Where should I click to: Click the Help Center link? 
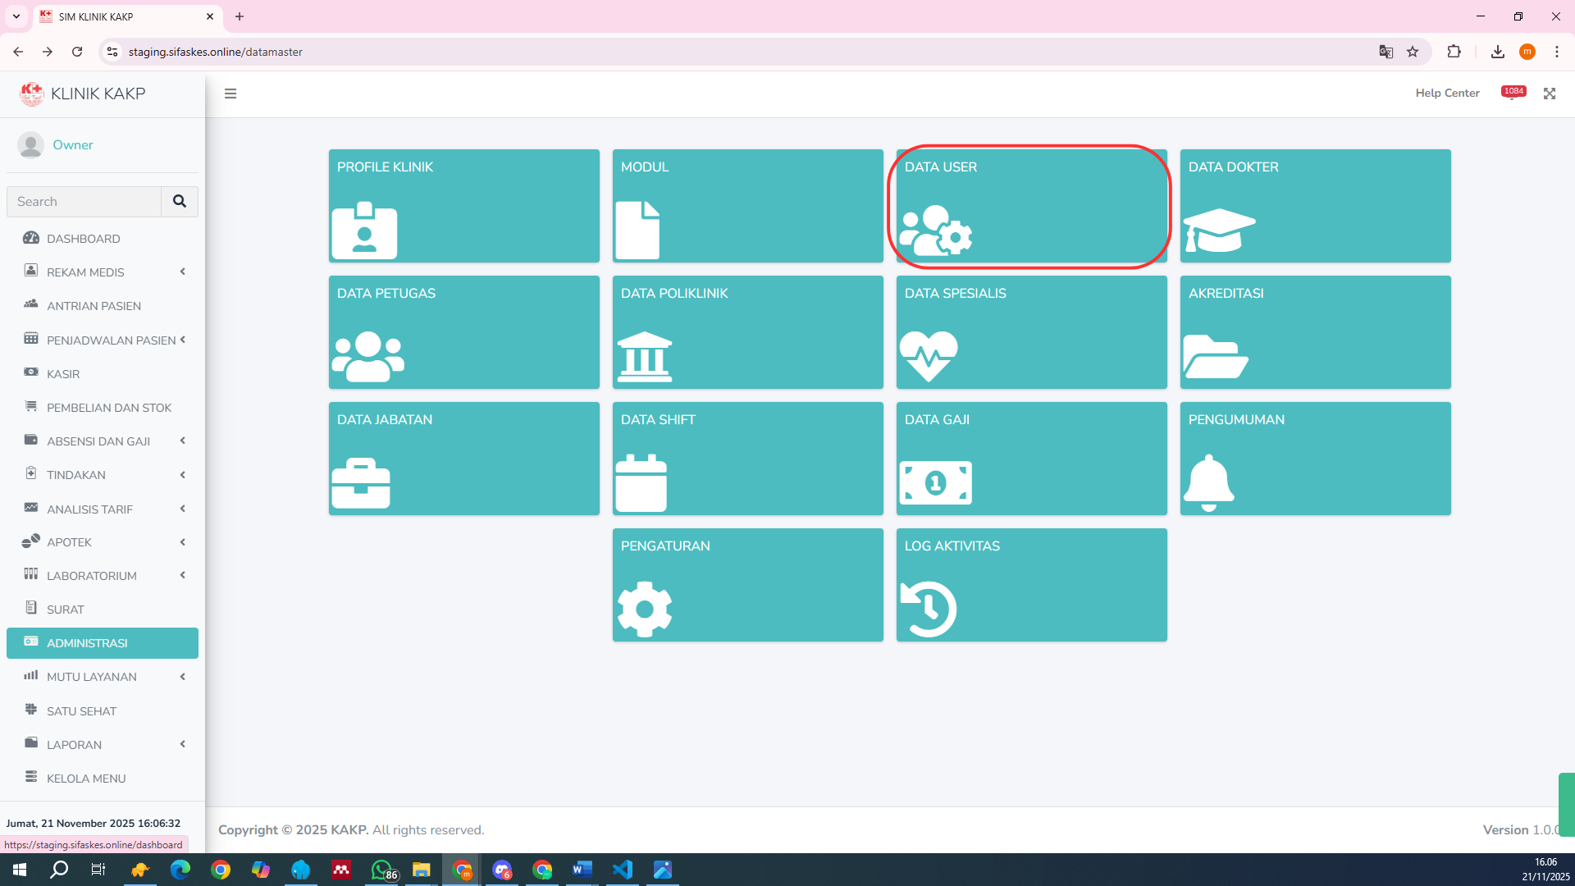coord(1447,93)
